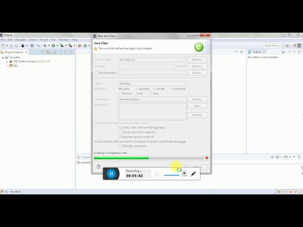Select the protected modifier radio button
Screen dimensions: 303x227
[171, 89]
